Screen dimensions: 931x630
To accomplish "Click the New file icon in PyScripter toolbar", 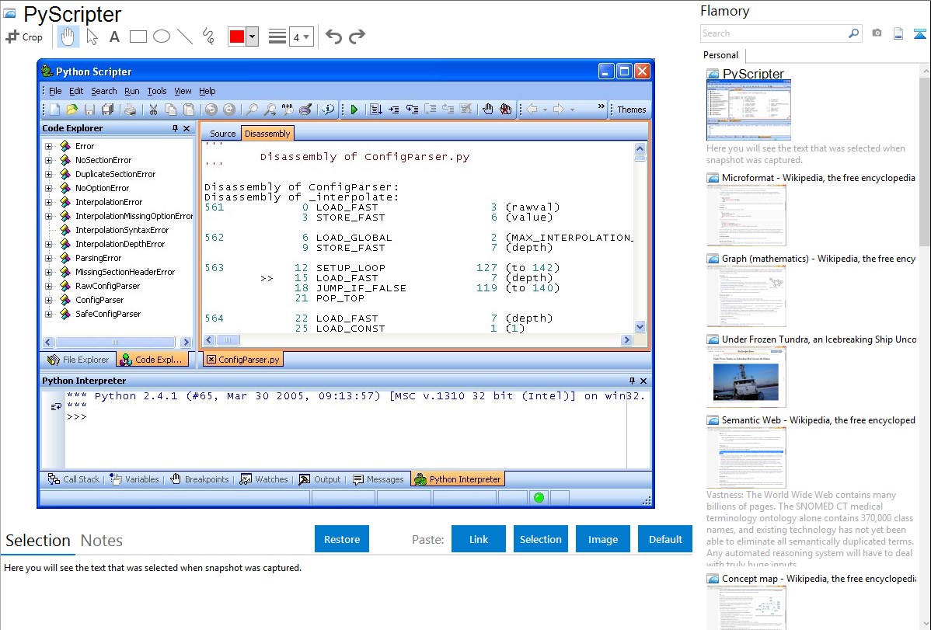I will point(54,110).
